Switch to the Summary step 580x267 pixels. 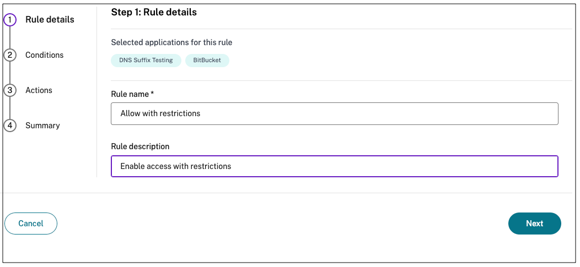pos(42,126)
